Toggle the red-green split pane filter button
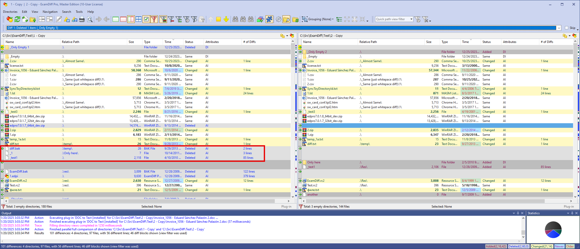Image resolution: width=580 pixels, height=249 pixels. (x=131, y=19)
